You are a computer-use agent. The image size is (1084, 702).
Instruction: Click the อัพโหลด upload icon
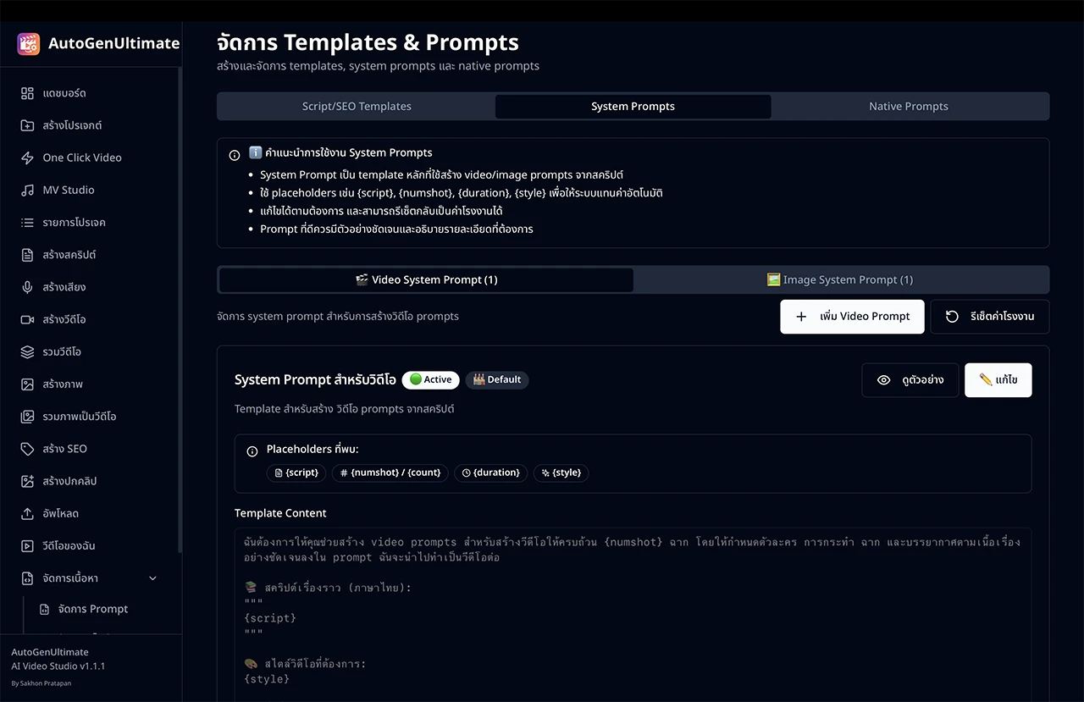tap(27, 513)
